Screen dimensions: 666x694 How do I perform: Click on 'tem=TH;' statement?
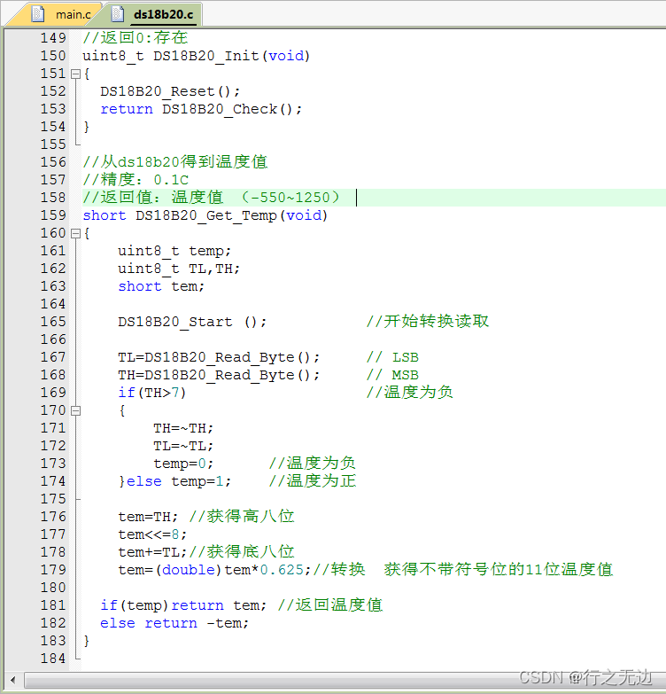coord(148,517)
